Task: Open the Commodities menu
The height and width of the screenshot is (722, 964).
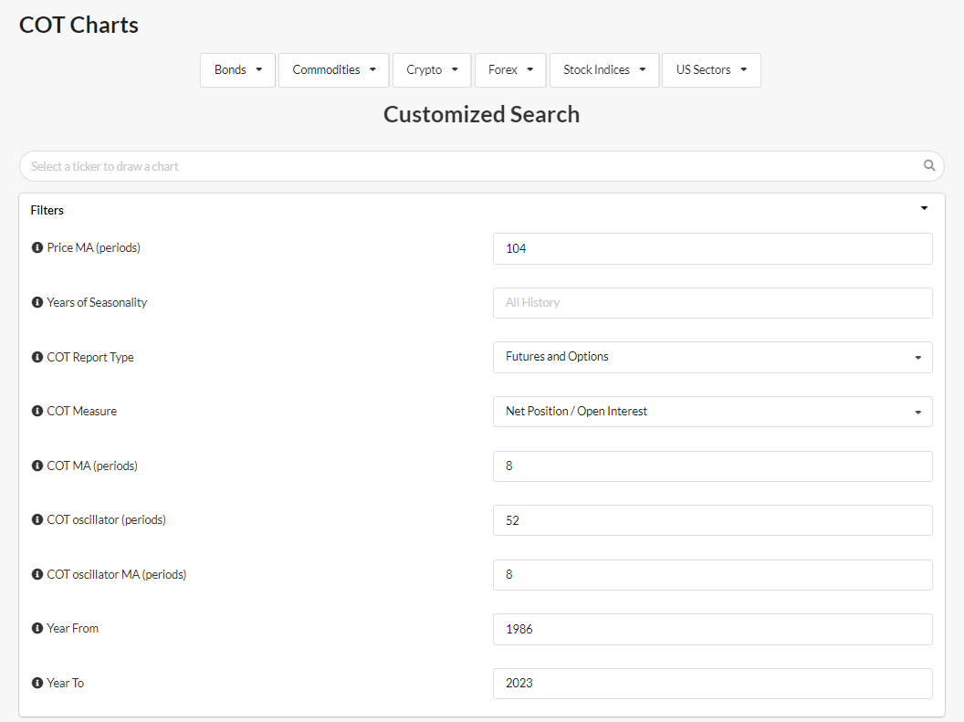Action: coord(334,70)
